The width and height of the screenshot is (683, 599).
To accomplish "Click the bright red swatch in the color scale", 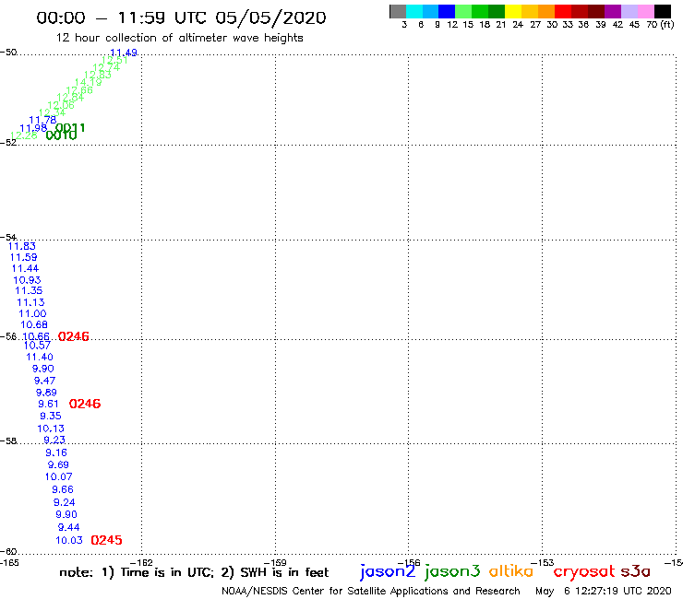I will [563, 11].
